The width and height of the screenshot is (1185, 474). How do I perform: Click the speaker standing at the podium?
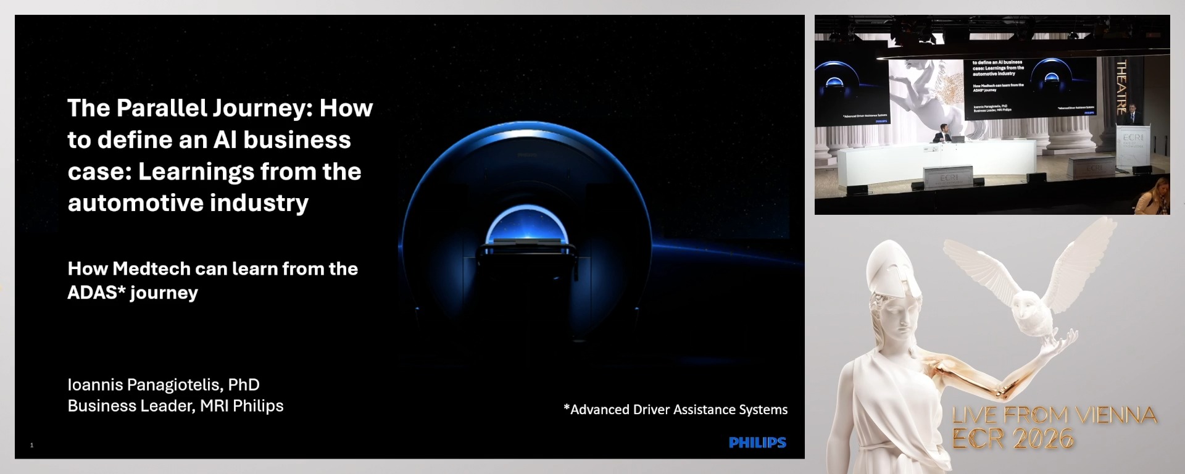click(x=1133, y=114)
